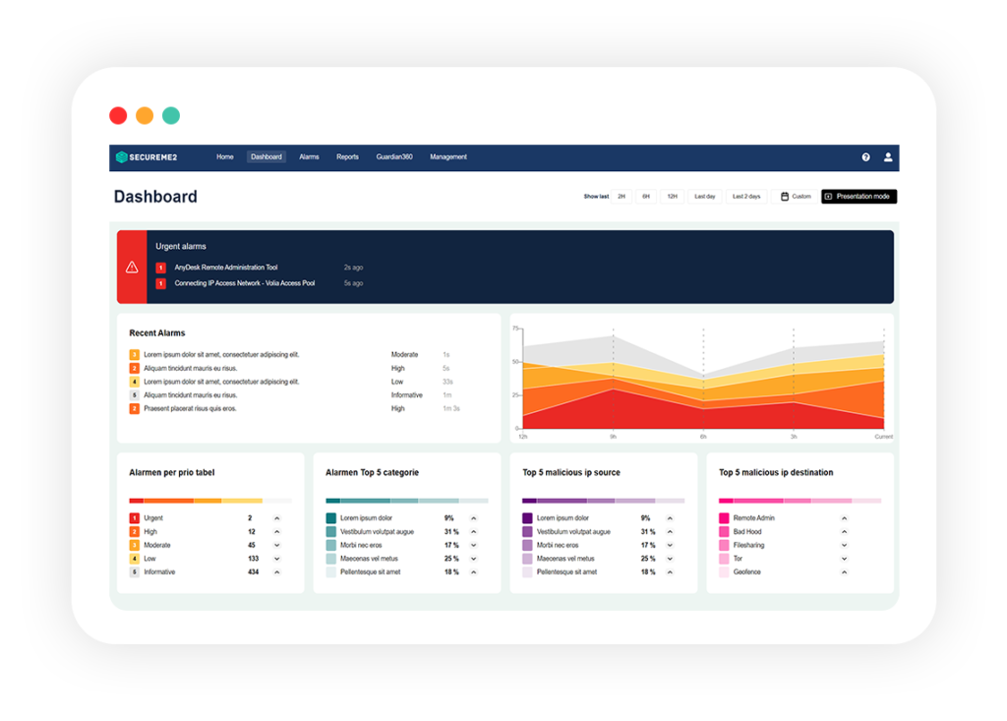Expand chevron on Moderate priority row

276,545
